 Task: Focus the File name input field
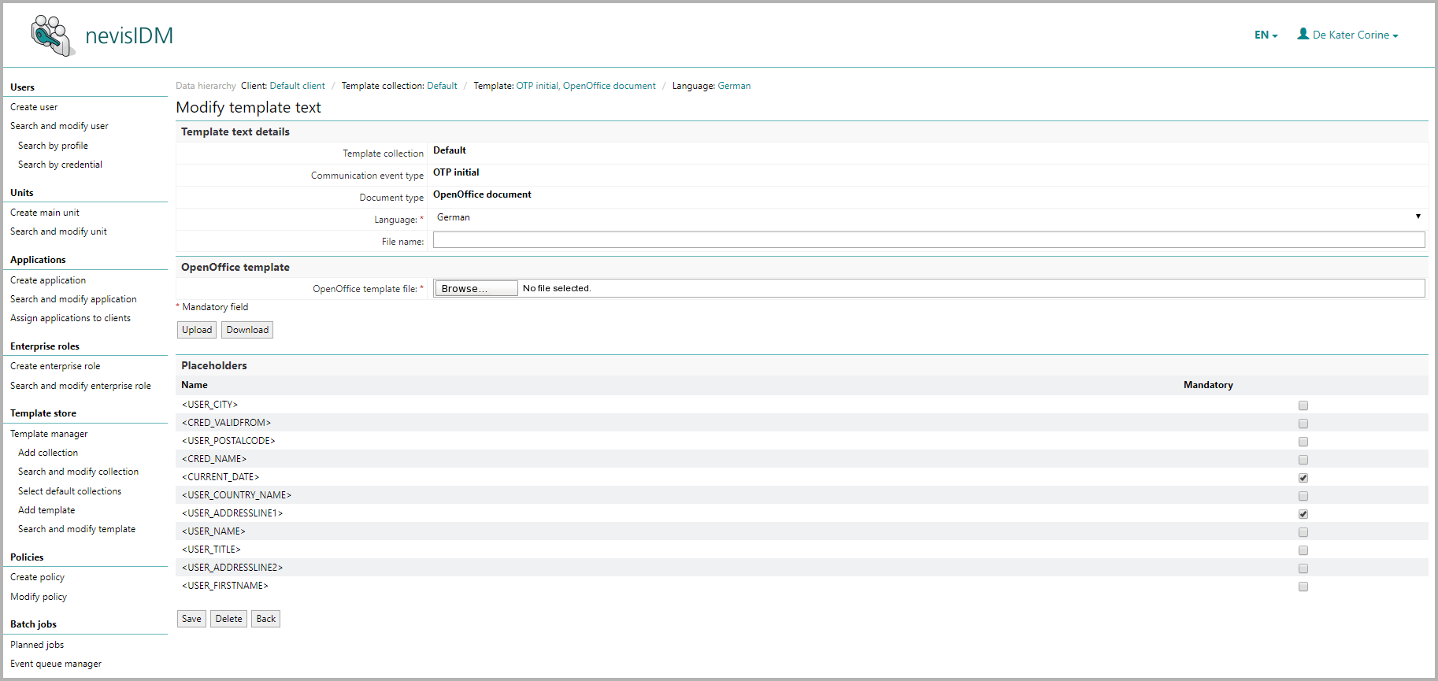pyautogui.click(x=928, y=240)
